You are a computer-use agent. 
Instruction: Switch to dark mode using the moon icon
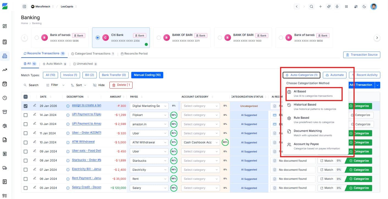click(x=364, y=6)
